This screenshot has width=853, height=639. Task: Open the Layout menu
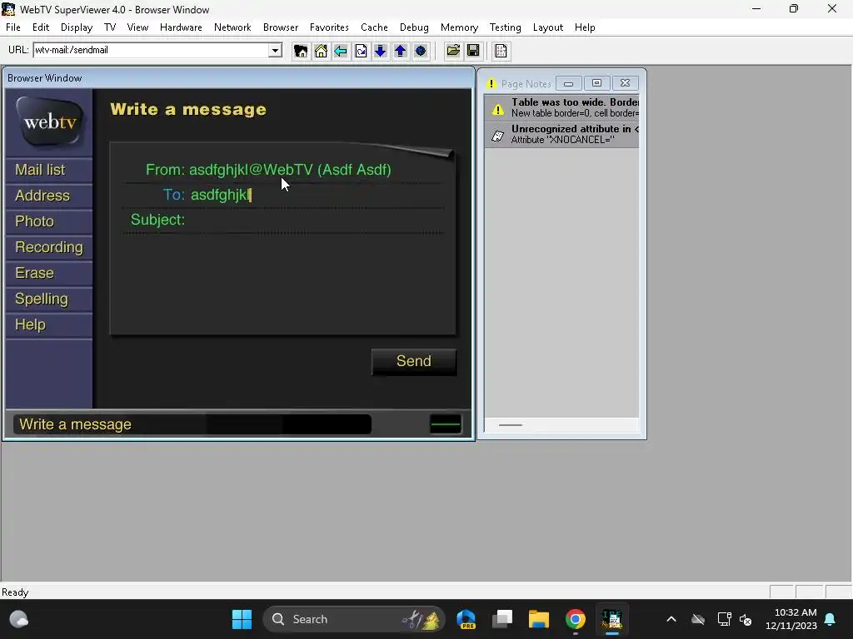548,27
